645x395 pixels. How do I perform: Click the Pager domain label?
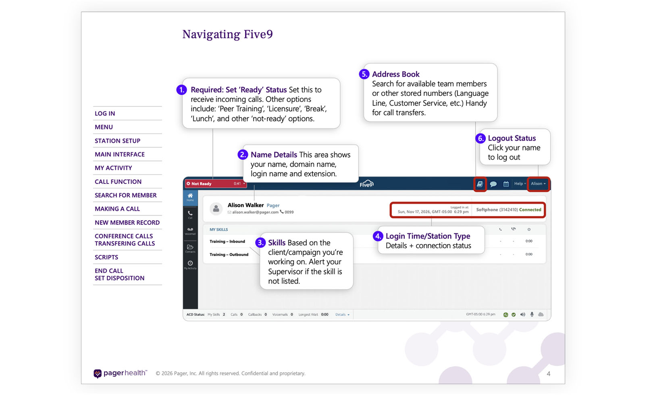[273, 206]
